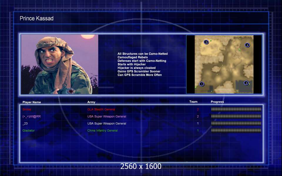
Task: Click start position 1 marker on minimap
Action: pos(202,84)
